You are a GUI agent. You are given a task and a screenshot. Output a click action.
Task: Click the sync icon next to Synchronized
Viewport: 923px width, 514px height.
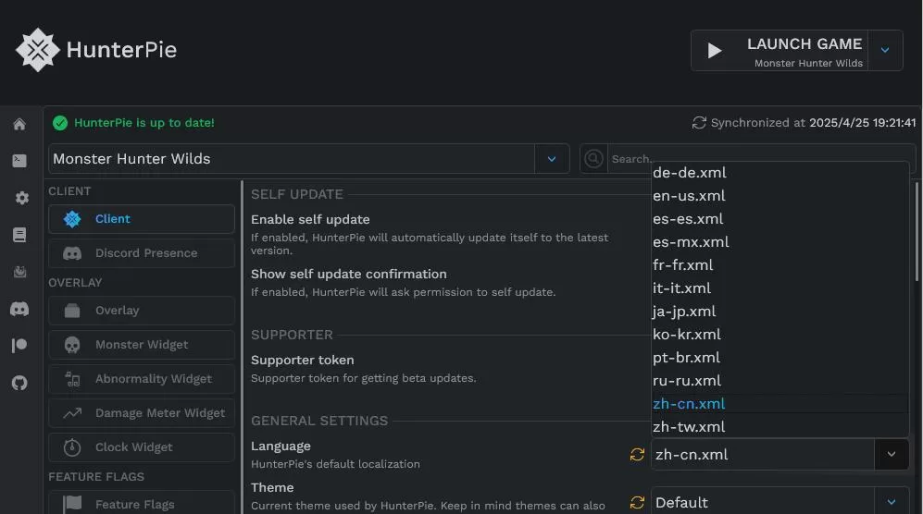click(699, 123)
